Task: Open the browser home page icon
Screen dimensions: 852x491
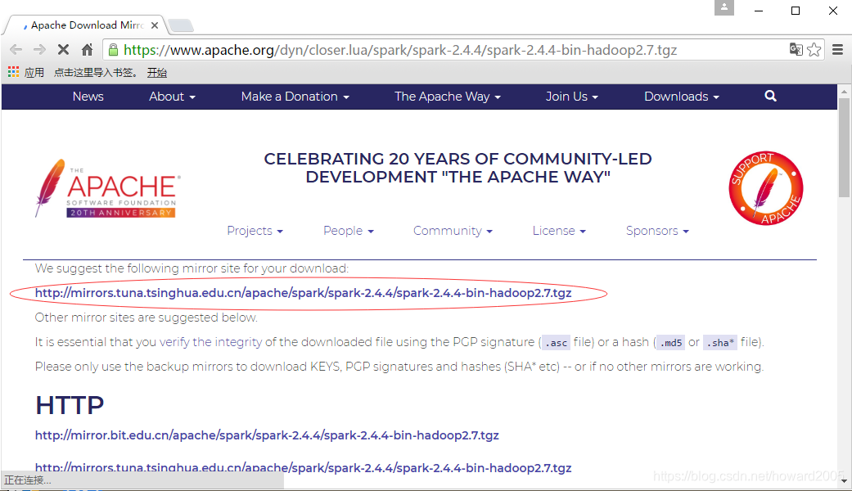Action: pyautogui.click(x=87, y=50)
